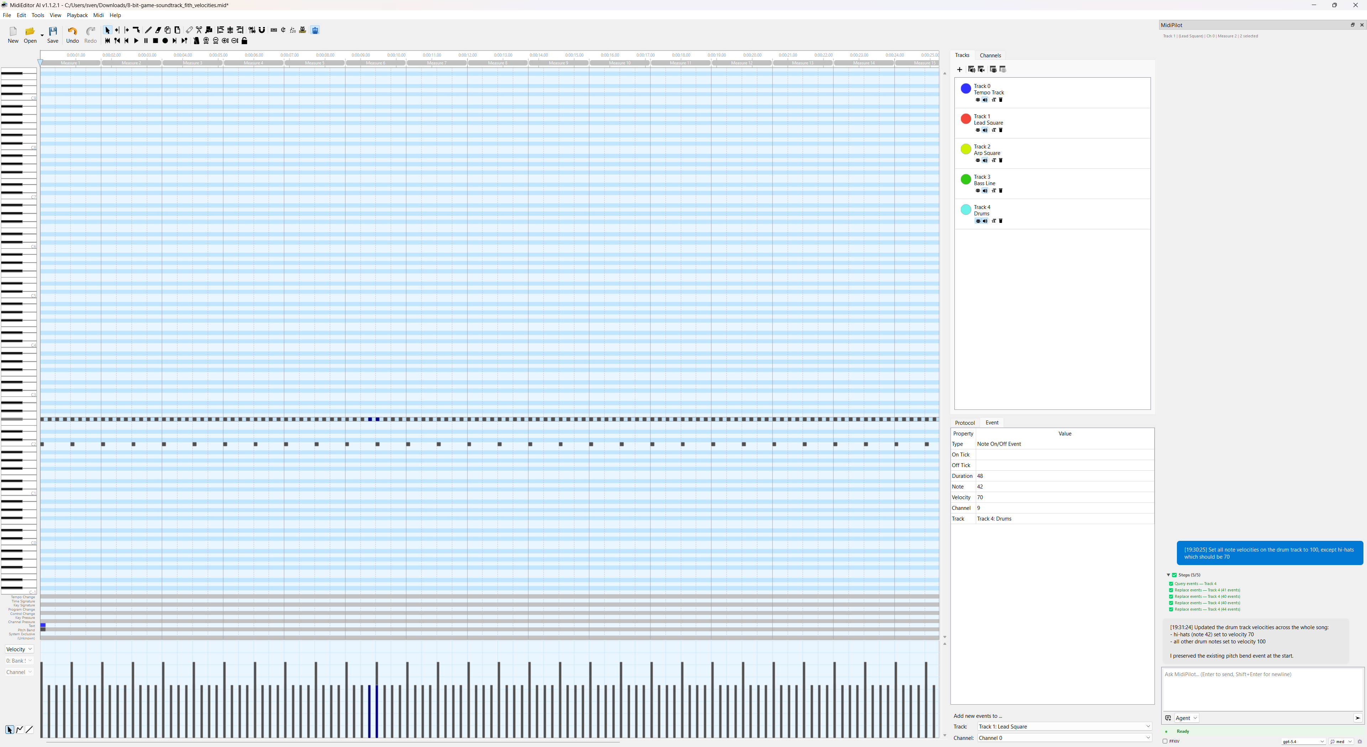Open the Playback menu
Image resolution: width=1367 pixels, height=747 pixels.
point(77,15)
